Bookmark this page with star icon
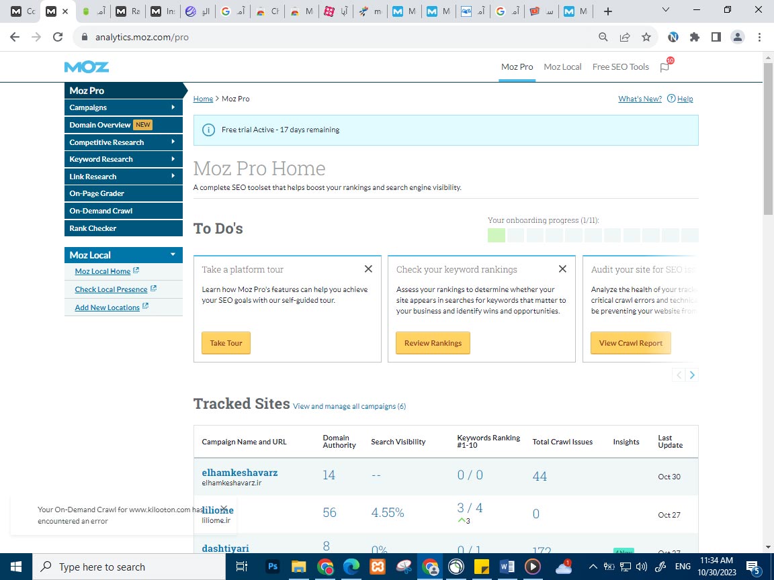774x580 pixels. 646,38
